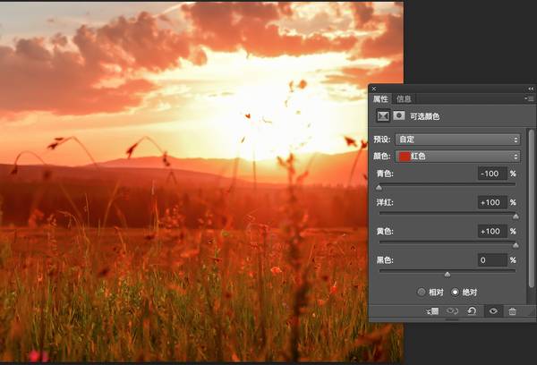Open the Properties panel flyout menu
This screenshot has height=365, width=537.
[529, 98]
